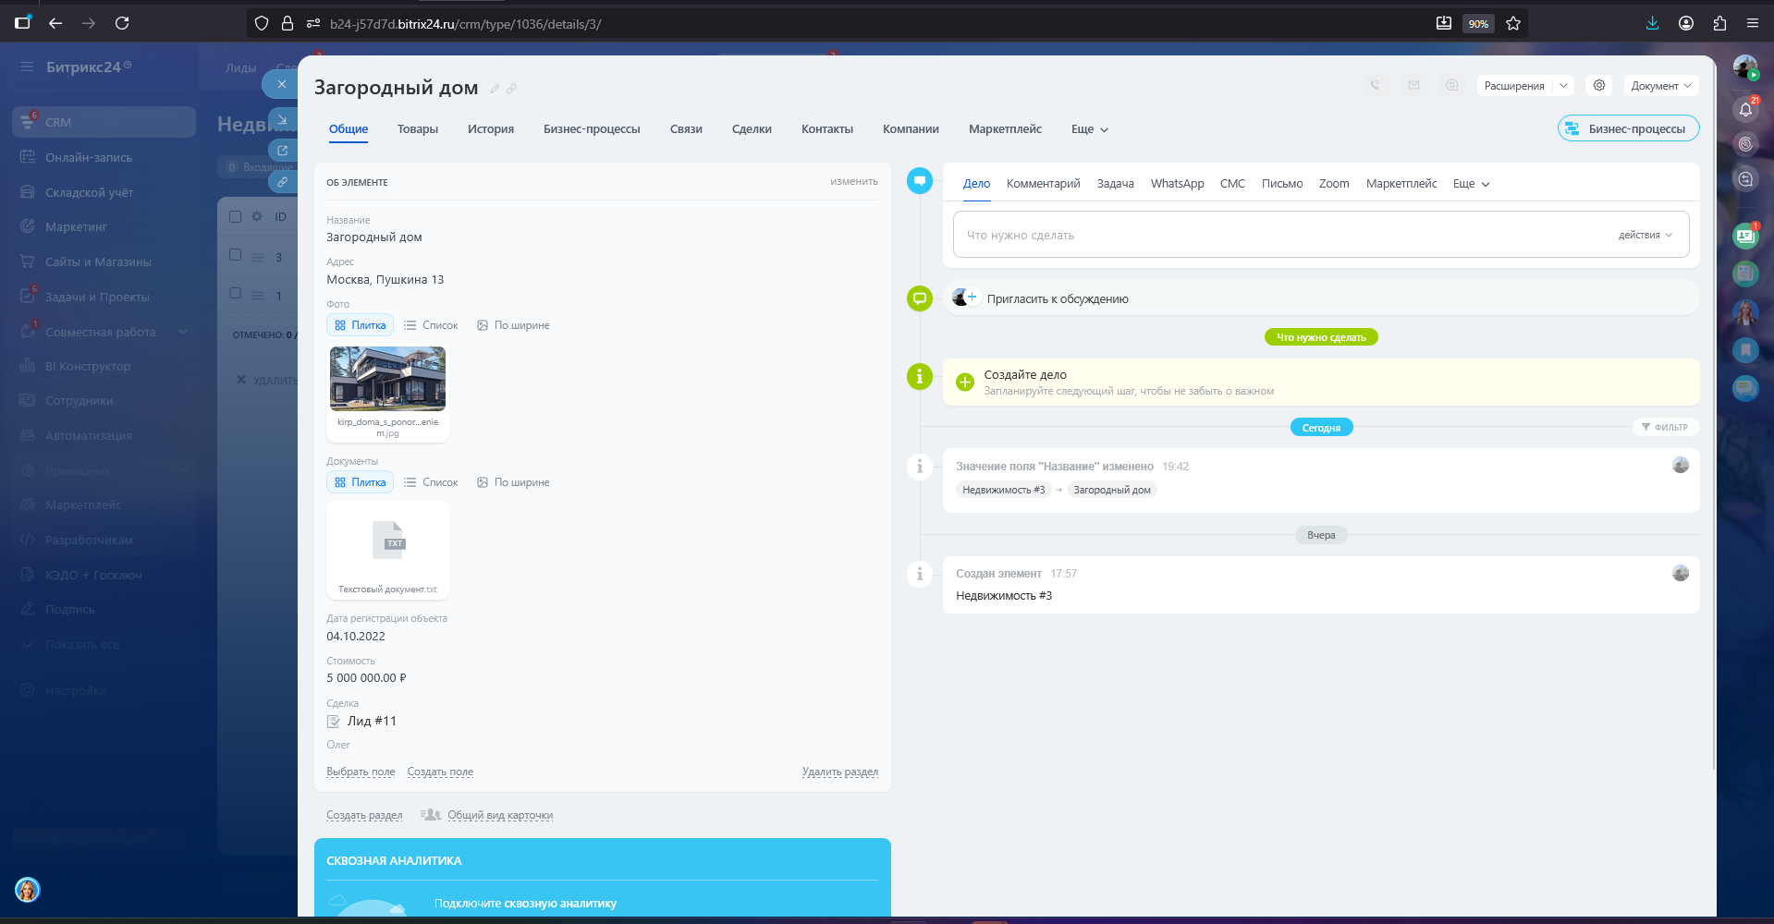Open the Товары tab
Viewport: 1774px width, 924px height.
[x=418, y=129]
